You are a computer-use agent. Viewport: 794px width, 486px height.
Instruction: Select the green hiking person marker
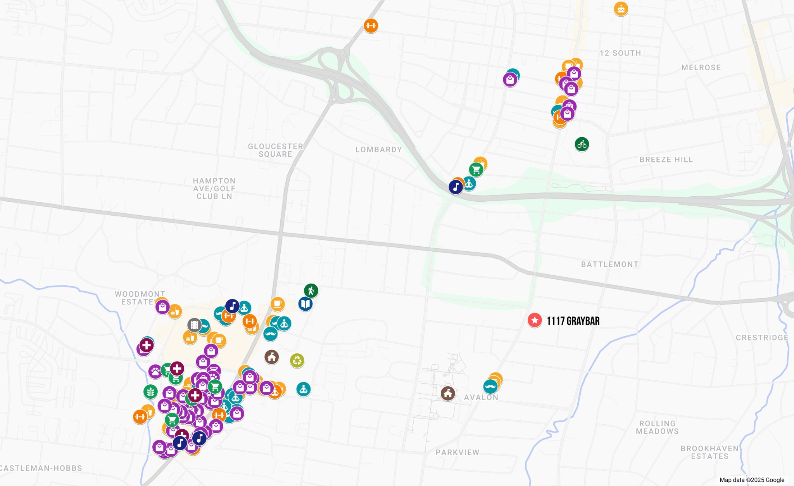[x=311, y=291]
